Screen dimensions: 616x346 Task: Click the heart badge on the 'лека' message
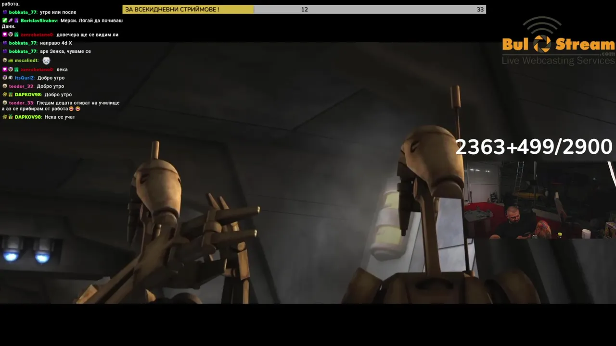click(x=4, y=69)
